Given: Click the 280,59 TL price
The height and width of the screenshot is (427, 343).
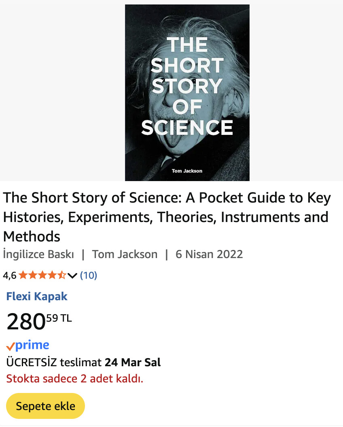Looking at the screenshot, I should tap(39, 321).
